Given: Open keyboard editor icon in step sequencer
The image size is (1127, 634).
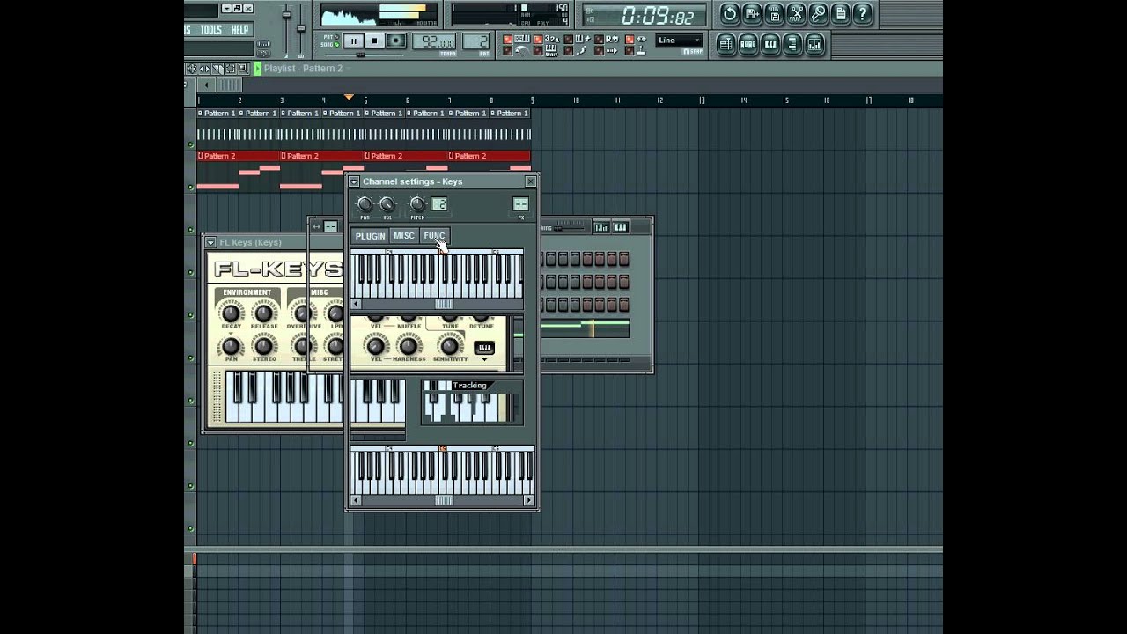Looking at the screenshot, I should coord(620,227).
